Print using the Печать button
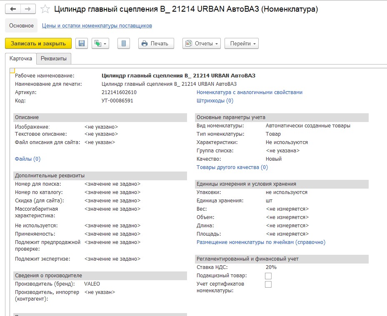Viewport: 387px width, 316px height. (x=156, y=43)
